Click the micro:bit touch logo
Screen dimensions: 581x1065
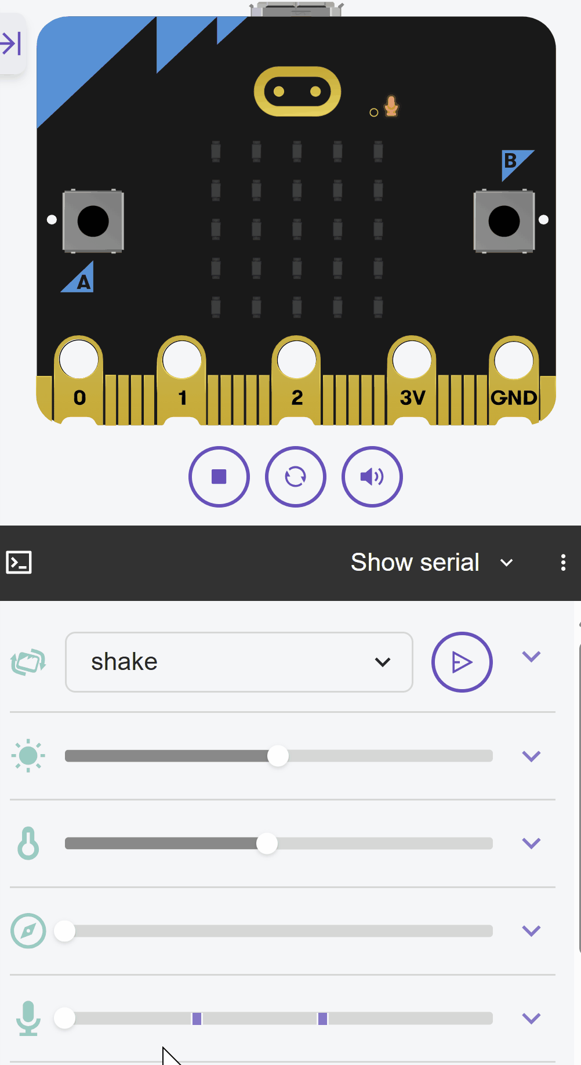pos(297,92)
